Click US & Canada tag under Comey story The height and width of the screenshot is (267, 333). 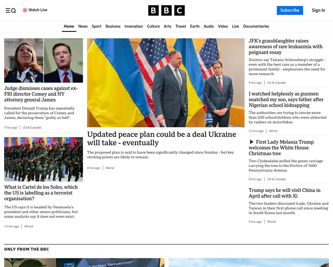[x=32, y=128]
